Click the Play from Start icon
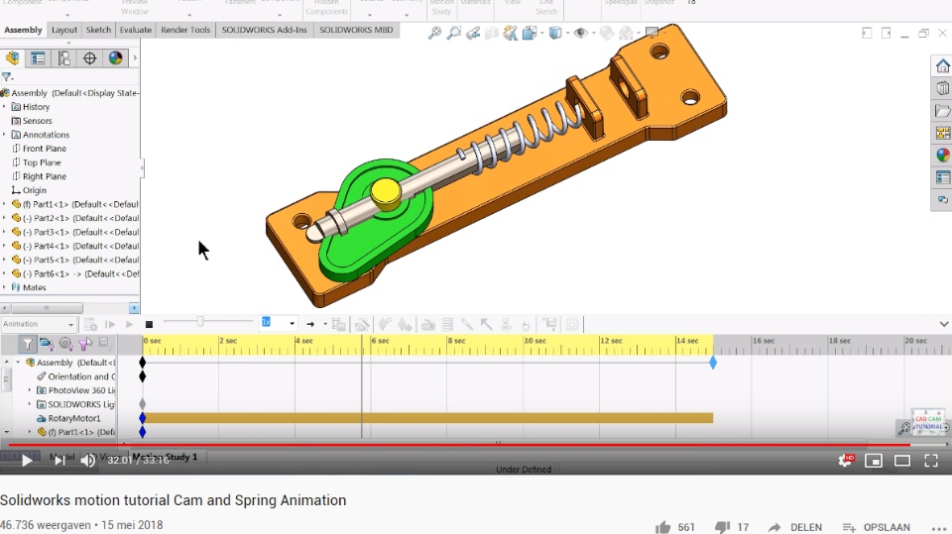 [110, 325]
